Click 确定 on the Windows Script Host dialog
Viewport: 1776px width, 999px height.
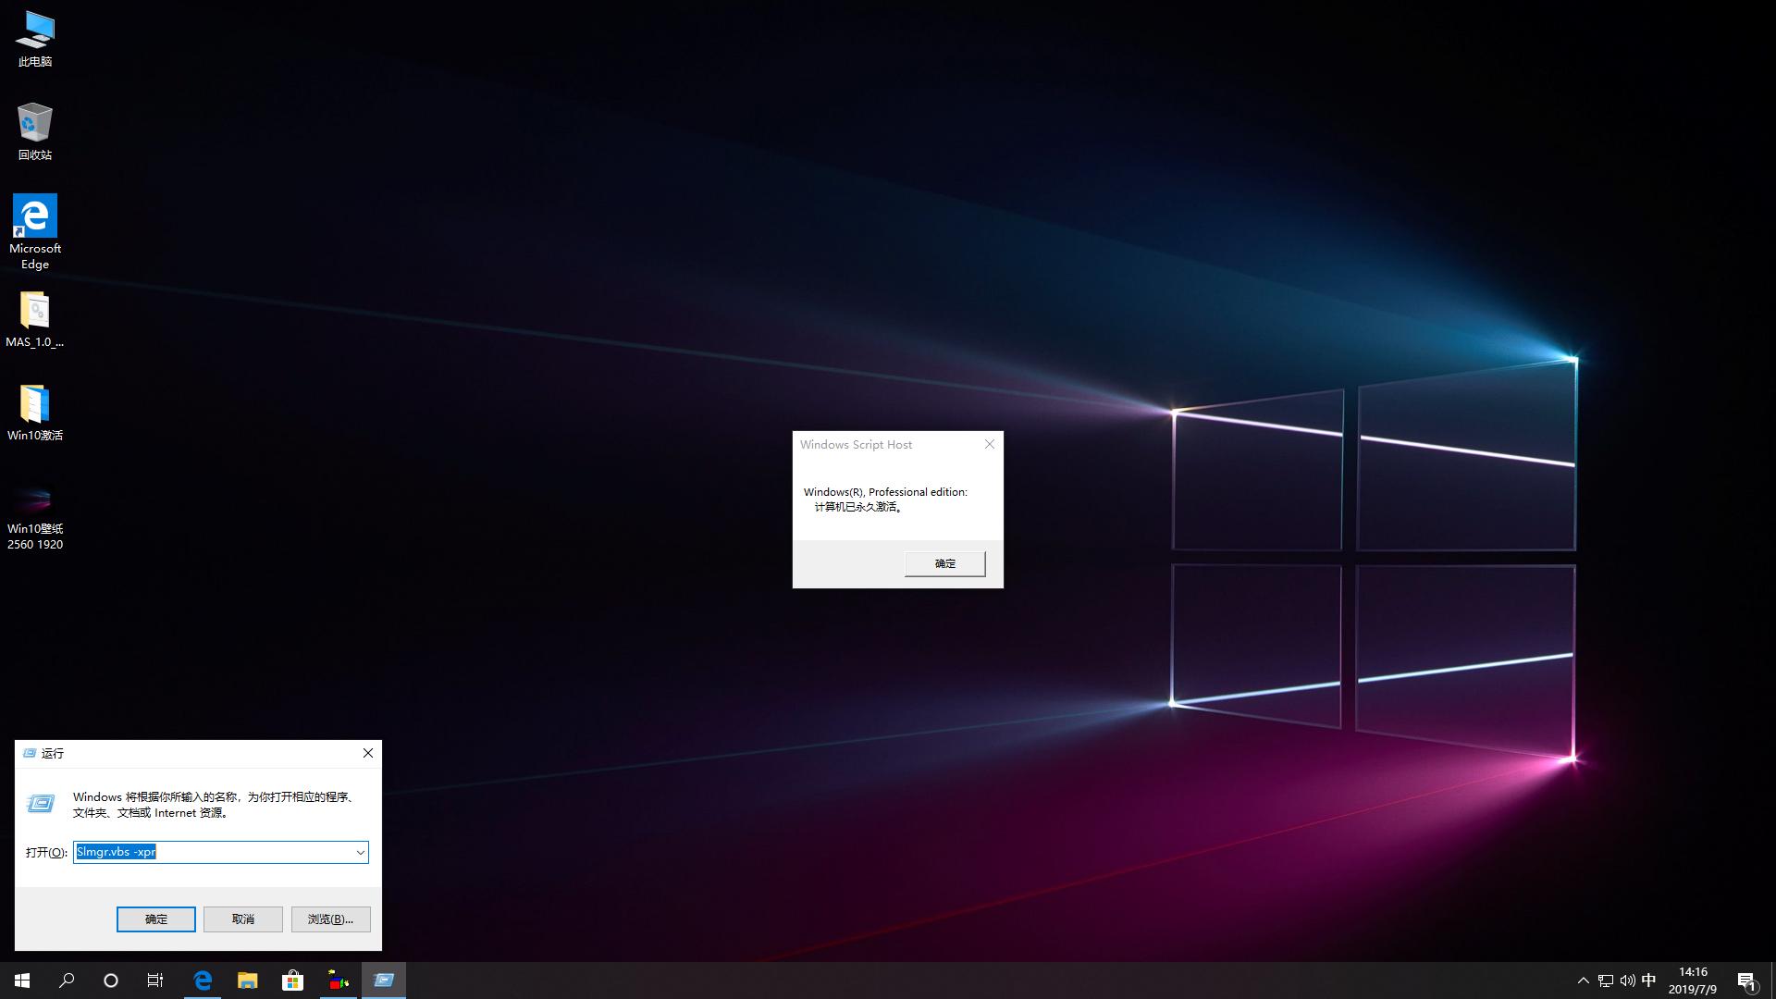coord(944,563)
